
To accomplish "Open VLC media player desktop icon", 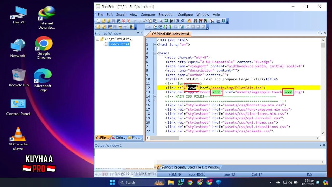I will [18, 138].
